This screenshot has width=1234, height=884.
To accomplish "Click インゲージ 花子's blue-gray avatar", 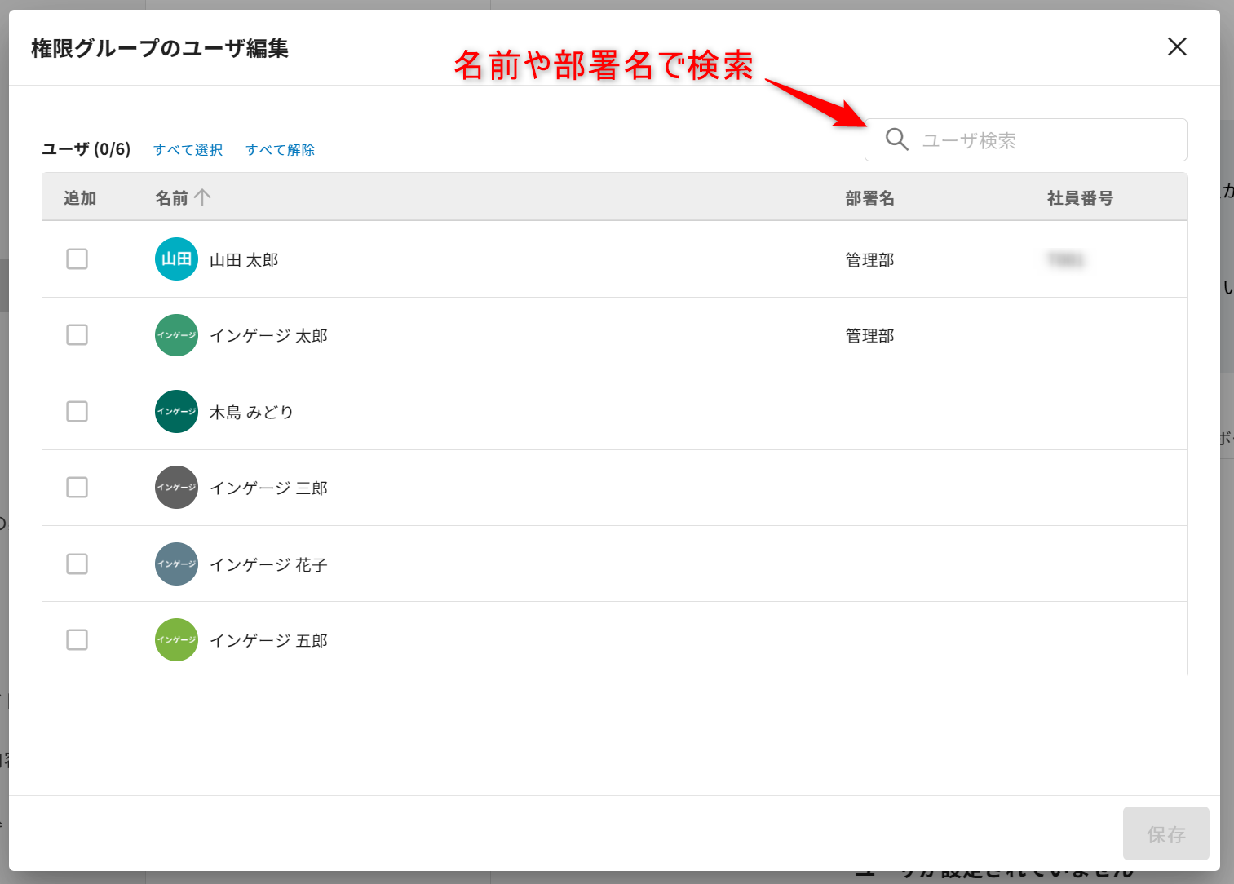I will click(x=176, y=564).
